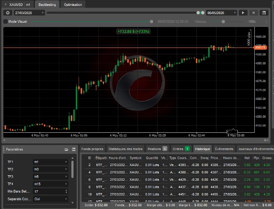274x209 pixels.
Task: Open backtesting settings gear icon
Action: (x=8, y=13)
